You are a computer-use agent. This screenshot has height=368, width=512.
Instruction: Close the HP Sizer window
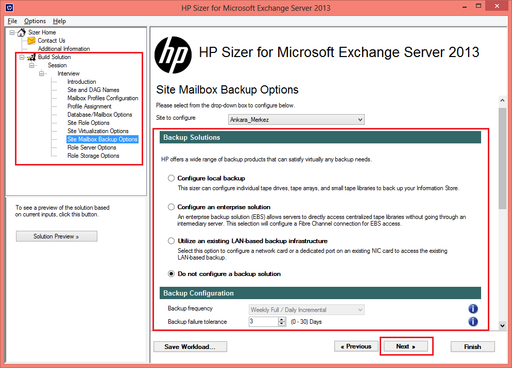[497, 6]
